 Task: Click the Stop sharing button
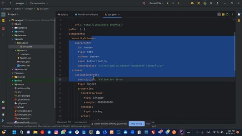coord(137,124)
